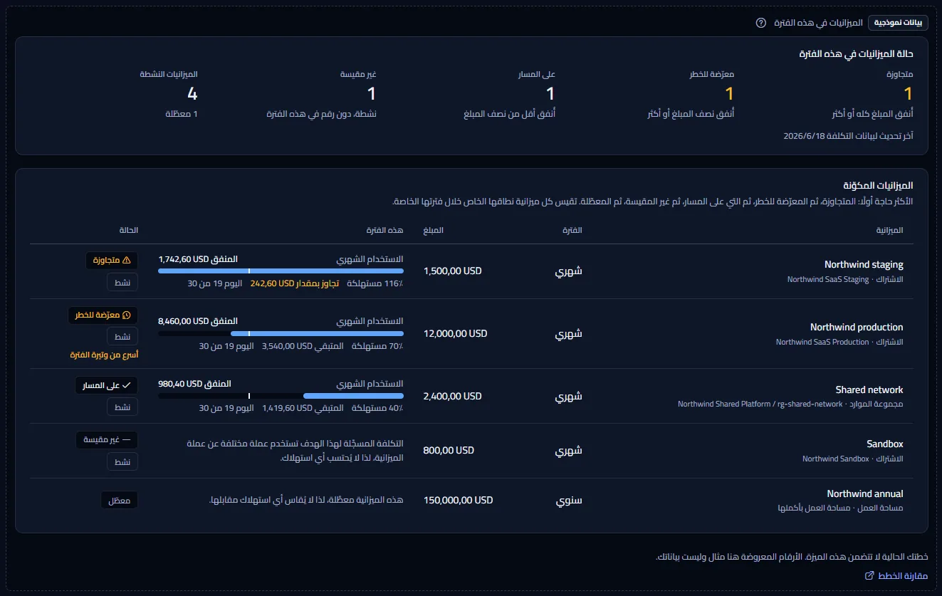Screen dimensions: 942x596
Task: Click the المنفق 8,460,00 USD value
Action: (x=198, y=322)
